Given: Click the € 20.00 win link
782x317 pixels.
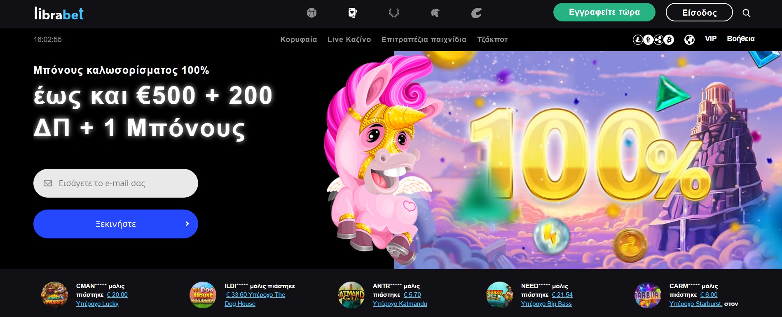Looking at the screenshot, I should pyautogui.click(x=117, y=295).
